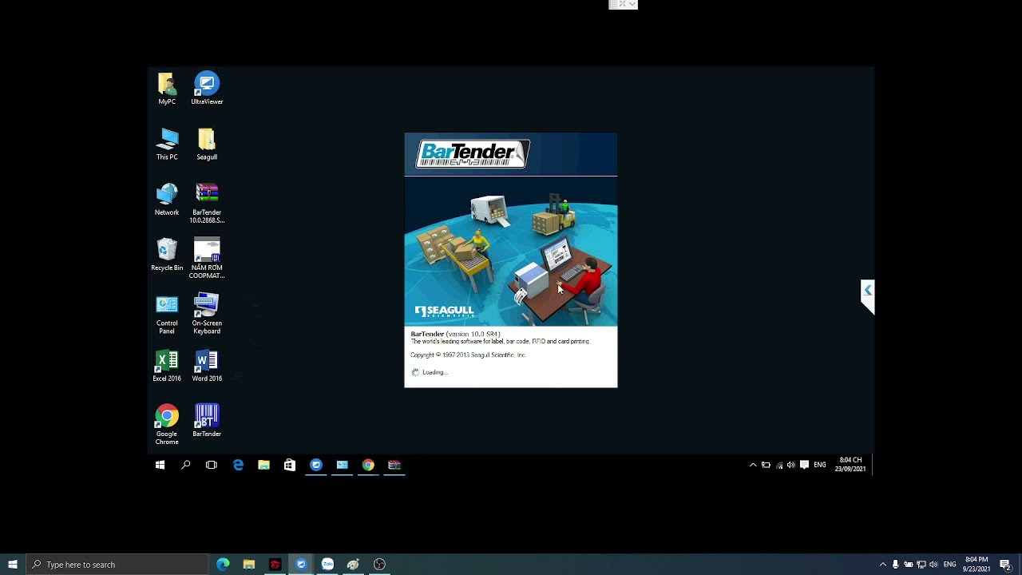Switch to UltraViewer on host taskbar
This screenshot has height=575, width=1022.
pos(301,565)
